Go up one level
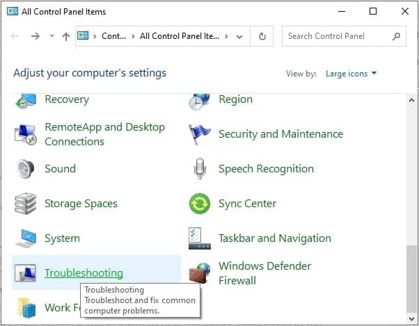Viewport: 419px width, 326px height. tap(66, 36)
